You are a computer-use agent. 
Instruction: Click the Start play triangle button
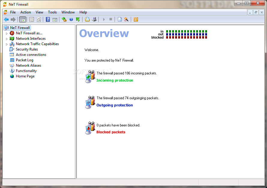[x=104, y=19]
